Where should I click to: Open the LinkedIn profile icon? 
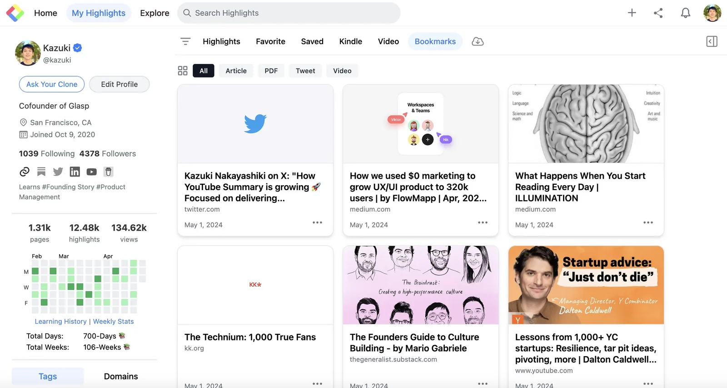[x=75, y=172]
